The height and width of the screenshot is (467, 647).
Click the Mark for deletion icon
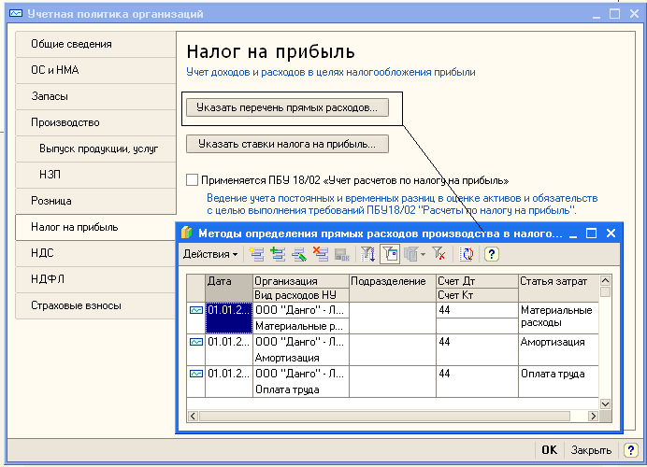coord(320,254)
